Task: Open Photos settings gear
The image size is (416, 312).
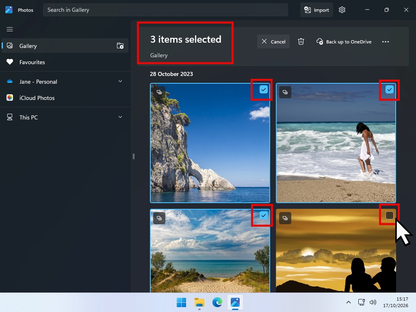Action: 342,10
